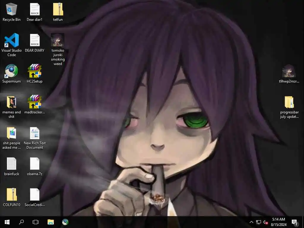Select the Dear diar1 DOCX file
Screen dimensions: 304x228
point(34,12)
